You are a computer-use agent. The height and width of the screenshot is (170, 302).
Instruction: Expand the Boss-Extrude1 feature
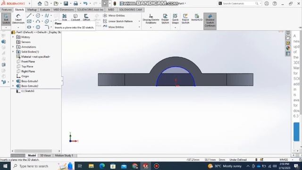point(13,81)
